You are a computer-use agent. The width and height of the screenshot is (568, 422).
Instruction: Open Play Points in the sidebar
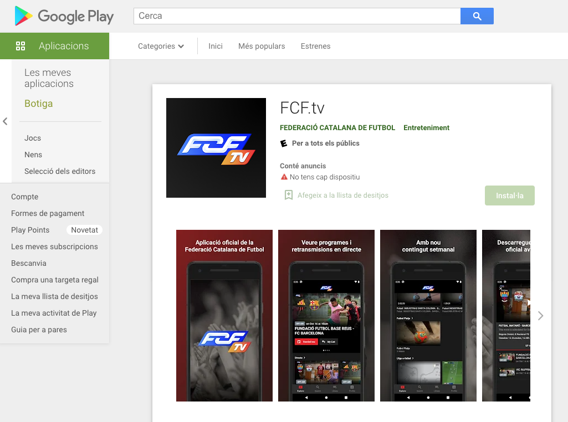30,230
